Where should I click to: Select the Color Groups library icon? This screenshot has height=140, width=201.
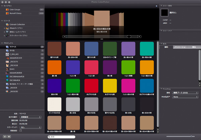7,10
